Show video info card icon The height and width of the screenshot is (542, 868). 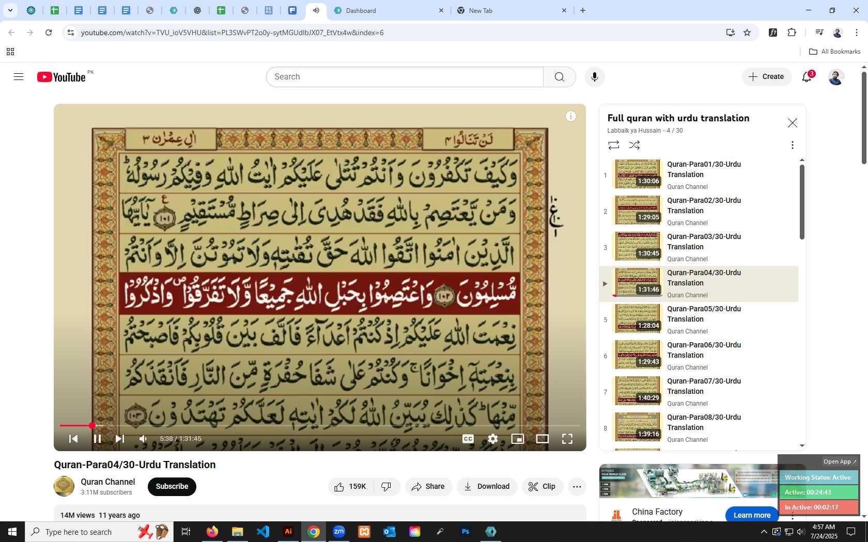pos(570,116)
